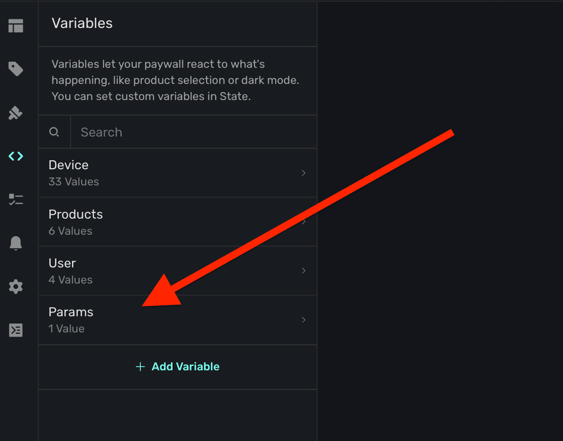The width and height of the screenshot is (563, 441).
Task: Open the settings gear icon
Action: [16, 286]
